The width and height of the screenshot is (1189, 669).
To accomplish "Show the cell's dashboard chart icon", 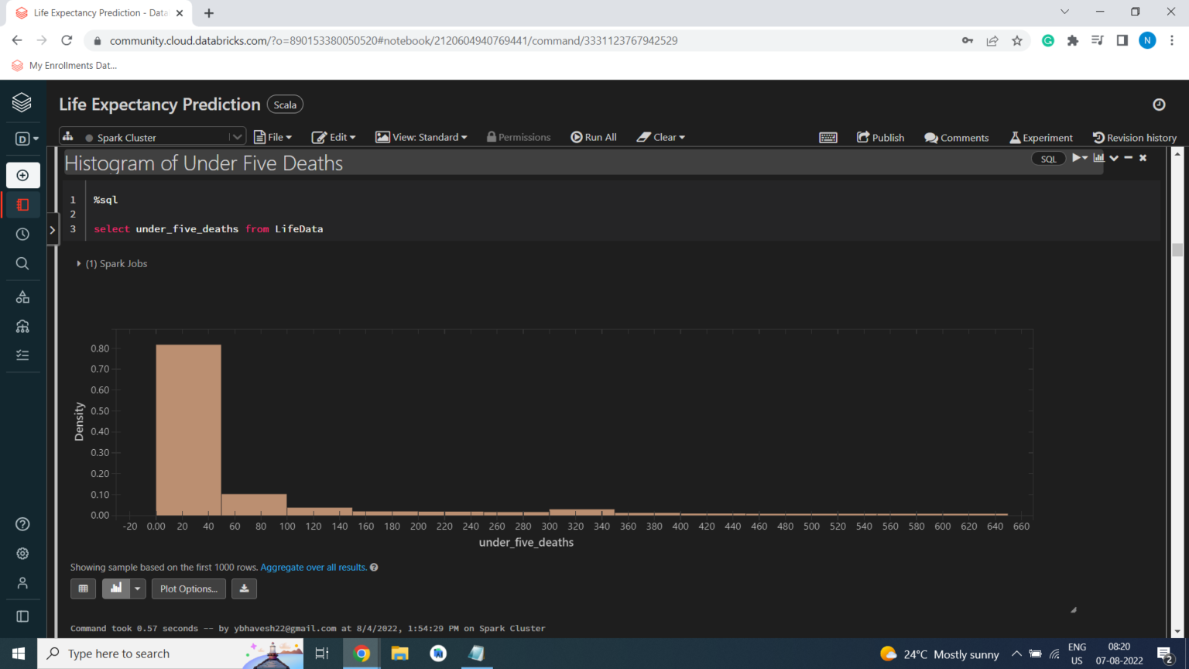I will (1098, 158).
